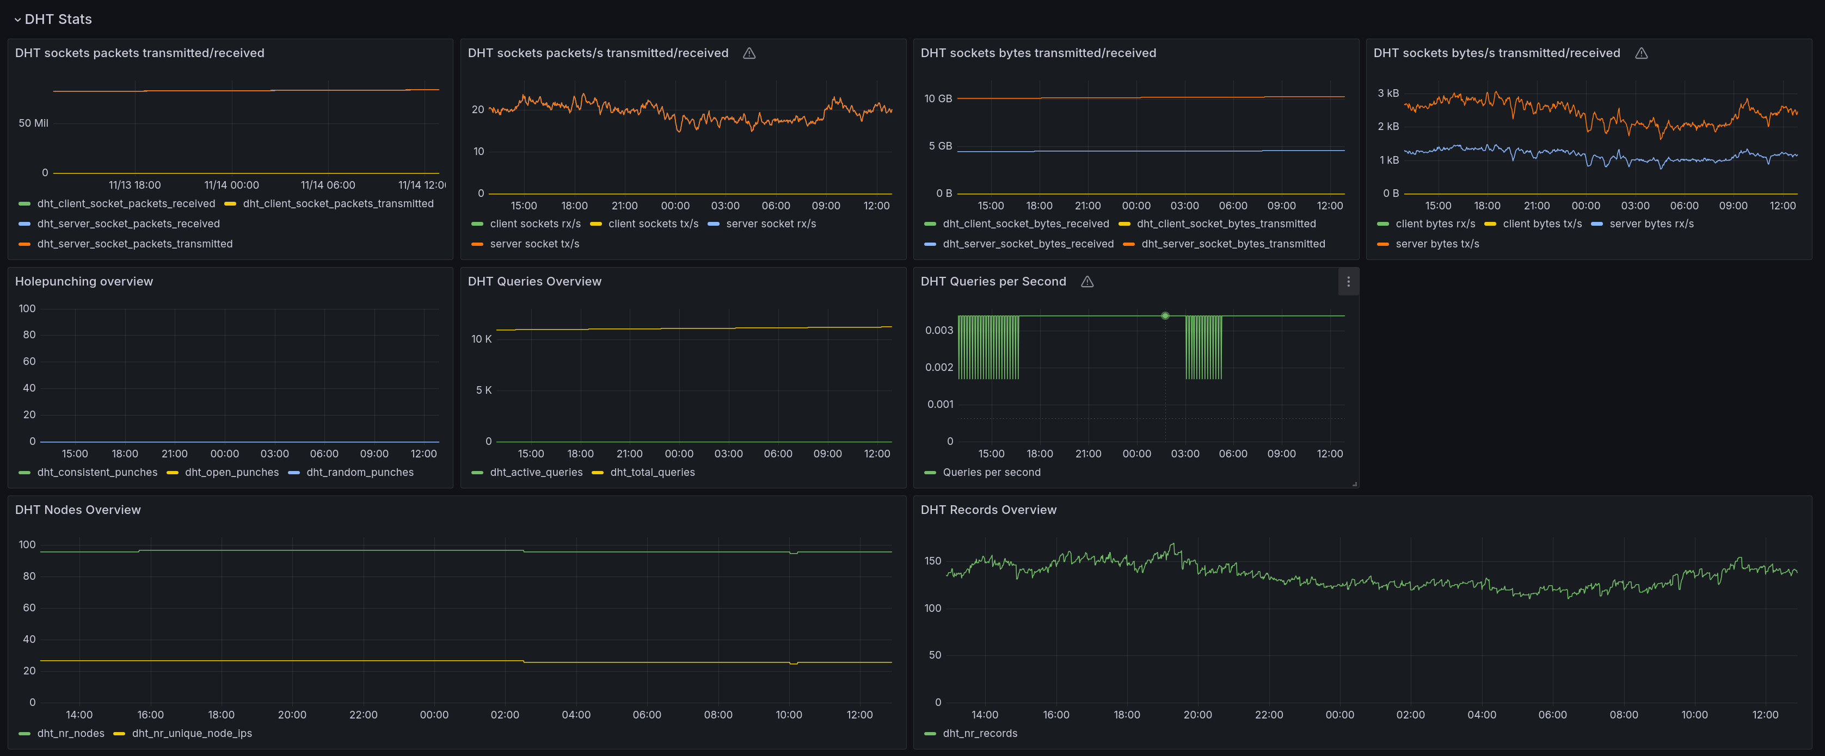Open DHT Nodes Overview panel title
Viewport: 1825px width, 756px height.
tap(78, 510)
